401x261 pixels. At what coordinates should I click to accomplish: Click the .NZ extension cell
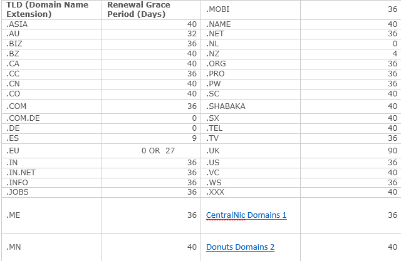click(x=251, y=54)
